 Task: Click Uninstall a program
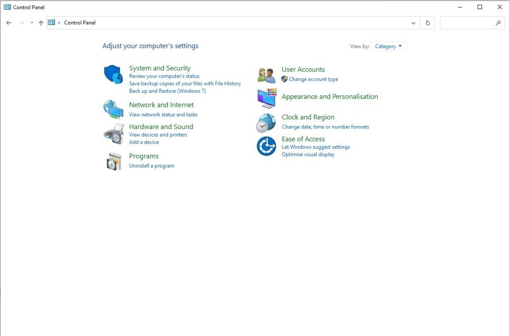152,166
